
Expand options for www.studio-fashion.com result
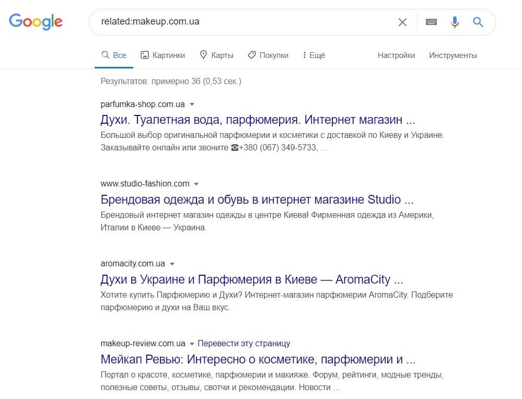tap(196, 184)
